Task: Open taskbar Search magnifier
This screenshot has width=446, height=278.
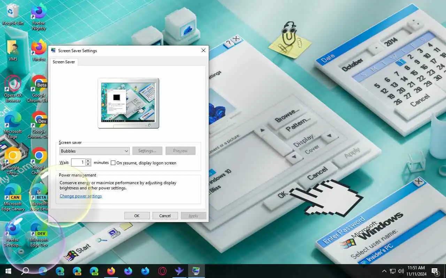Action: point(25,271)
